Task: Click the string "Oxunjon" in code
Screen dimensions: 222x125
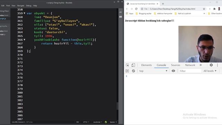Action: pos(51,17)
